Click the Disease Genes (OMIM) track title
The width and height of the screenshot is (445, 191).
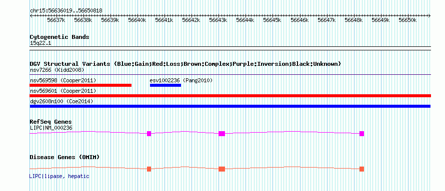click(64, 157)
